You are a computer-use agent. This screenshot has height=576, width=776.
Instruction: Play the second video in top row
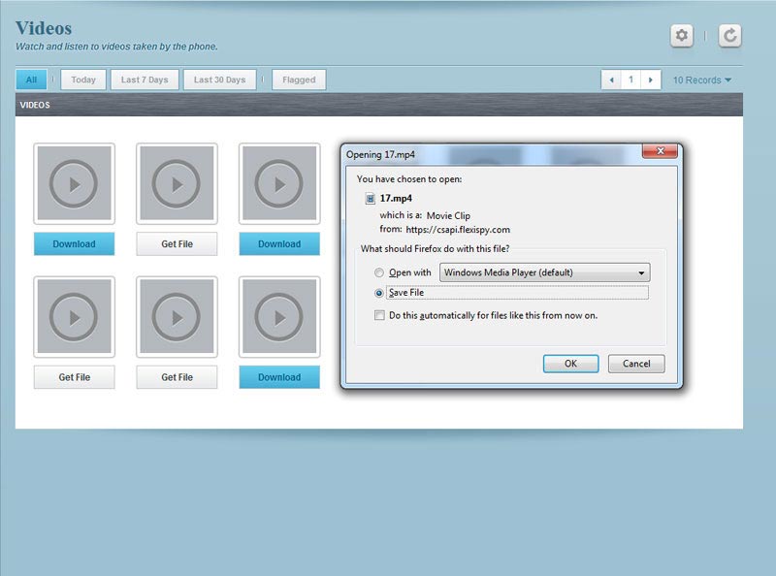tap(177, 183)
